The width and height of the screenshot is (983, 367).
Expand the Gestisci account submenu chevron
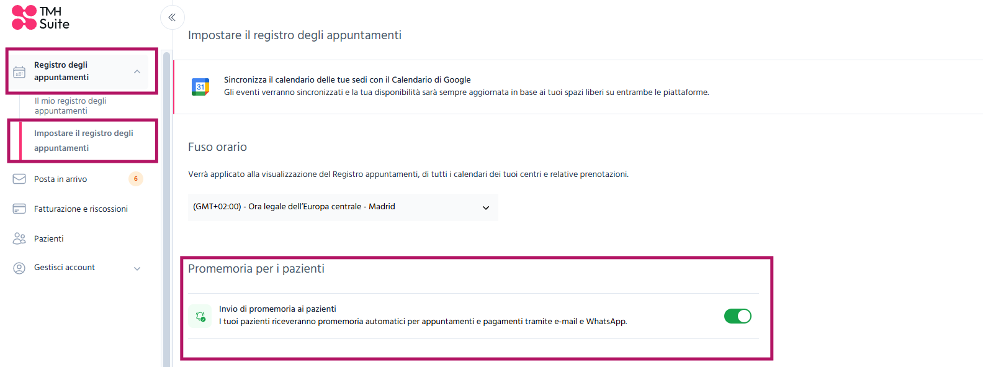tap(137, 268)
